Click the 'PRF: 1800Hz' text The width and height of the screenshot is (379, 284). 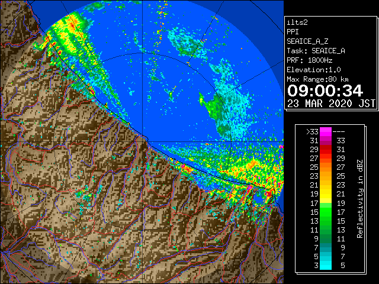309,60
